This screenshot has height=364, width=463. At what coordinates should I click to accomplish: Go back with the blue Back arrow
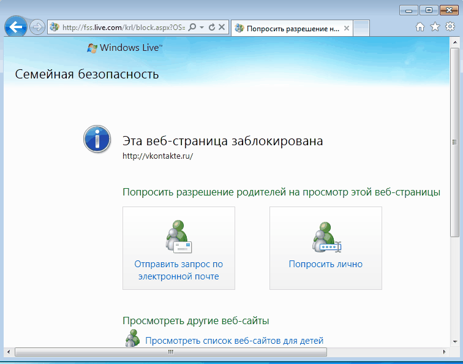click(x=16, y=27)
